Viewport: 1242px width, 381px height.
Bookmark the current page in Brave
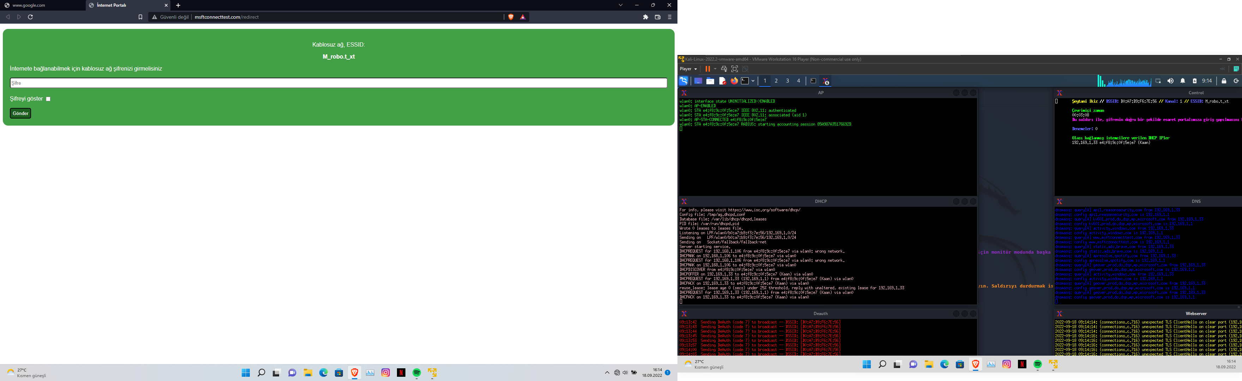[x=140, y=17]
